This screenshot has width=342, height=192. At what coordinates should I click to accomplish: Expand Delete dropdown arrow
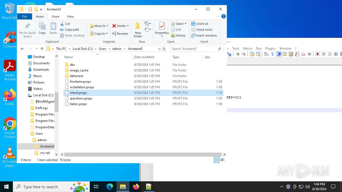(128, 26)
